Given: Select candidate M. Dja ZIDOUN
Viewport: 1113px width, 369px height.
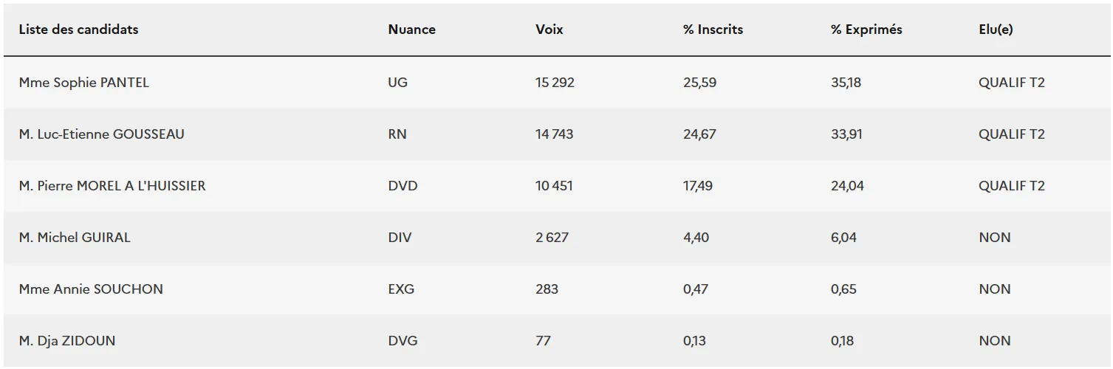Looking at the screenshot, I should [x=66, y=341].
